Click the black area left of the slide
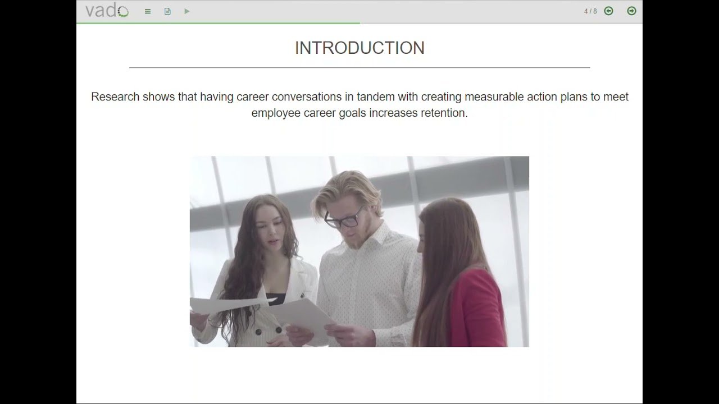The width and height of the screenshot is (719, 404). point(38,202)
